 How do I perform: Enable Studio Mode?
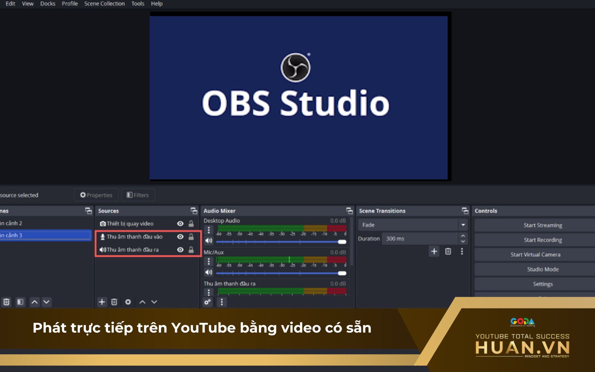[x=535, y=269]
